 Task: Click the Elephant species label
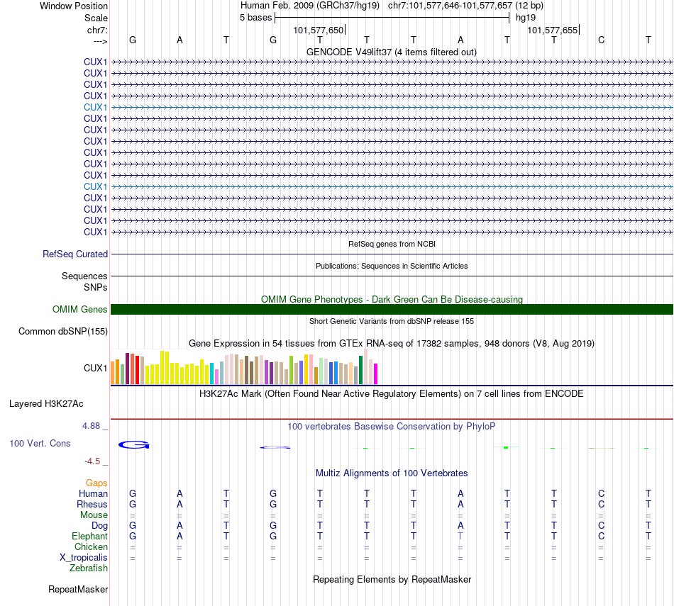[89, 536]
